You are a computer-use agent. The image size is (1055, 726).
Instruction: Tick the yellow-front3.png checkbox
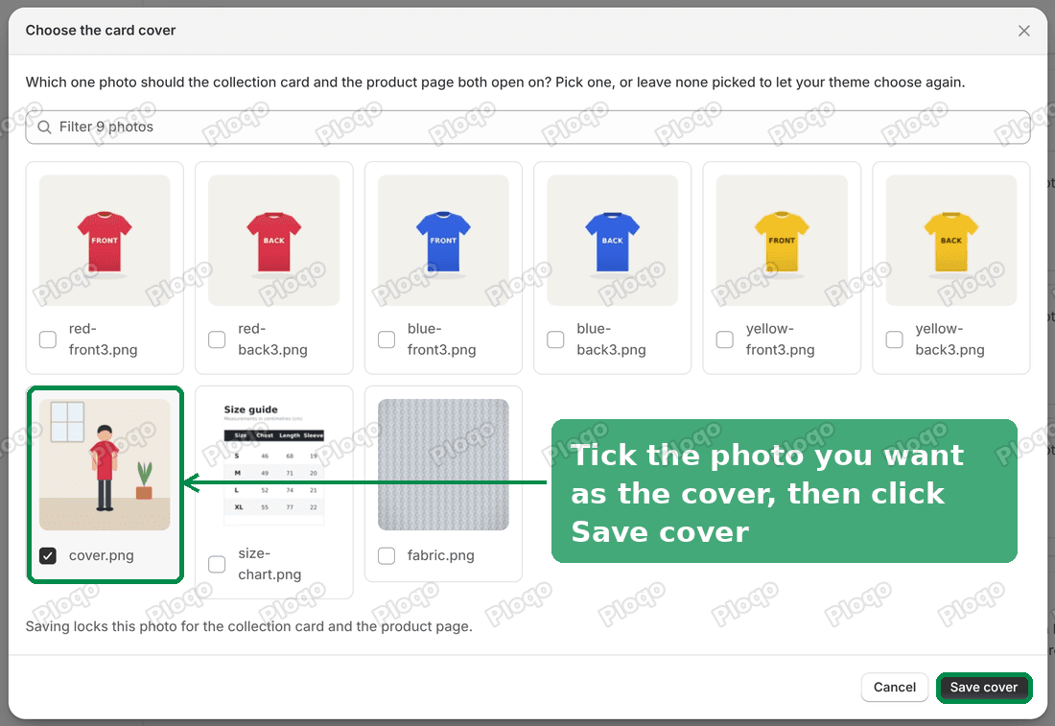pos(725,340)
